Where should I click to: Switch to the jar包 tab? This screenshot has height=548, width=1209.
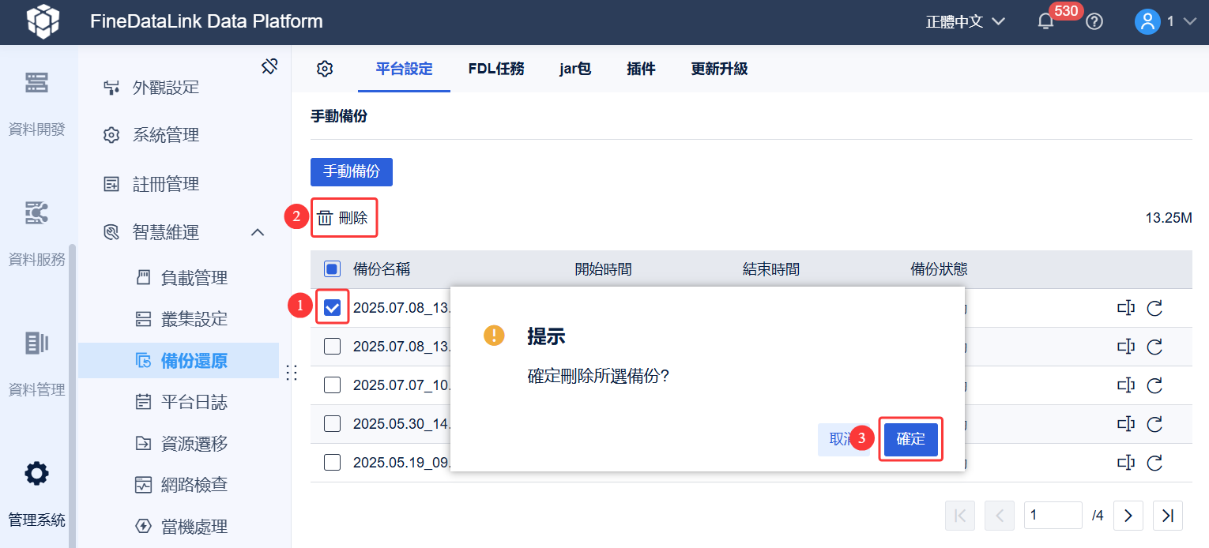pyautogui.click(x=575, y=69)
